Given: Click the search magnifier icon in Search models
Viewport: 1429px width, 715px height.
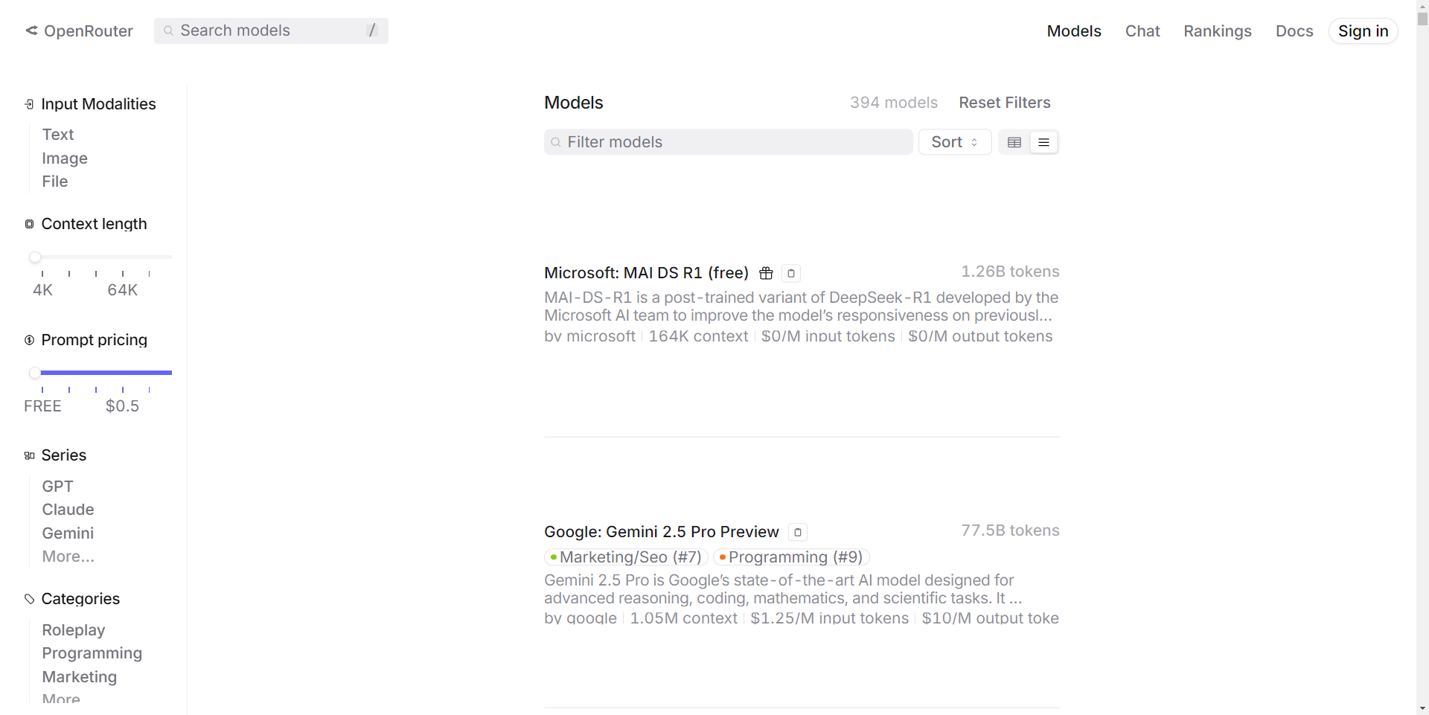Looking at the screenshot, I should [169, 31].
